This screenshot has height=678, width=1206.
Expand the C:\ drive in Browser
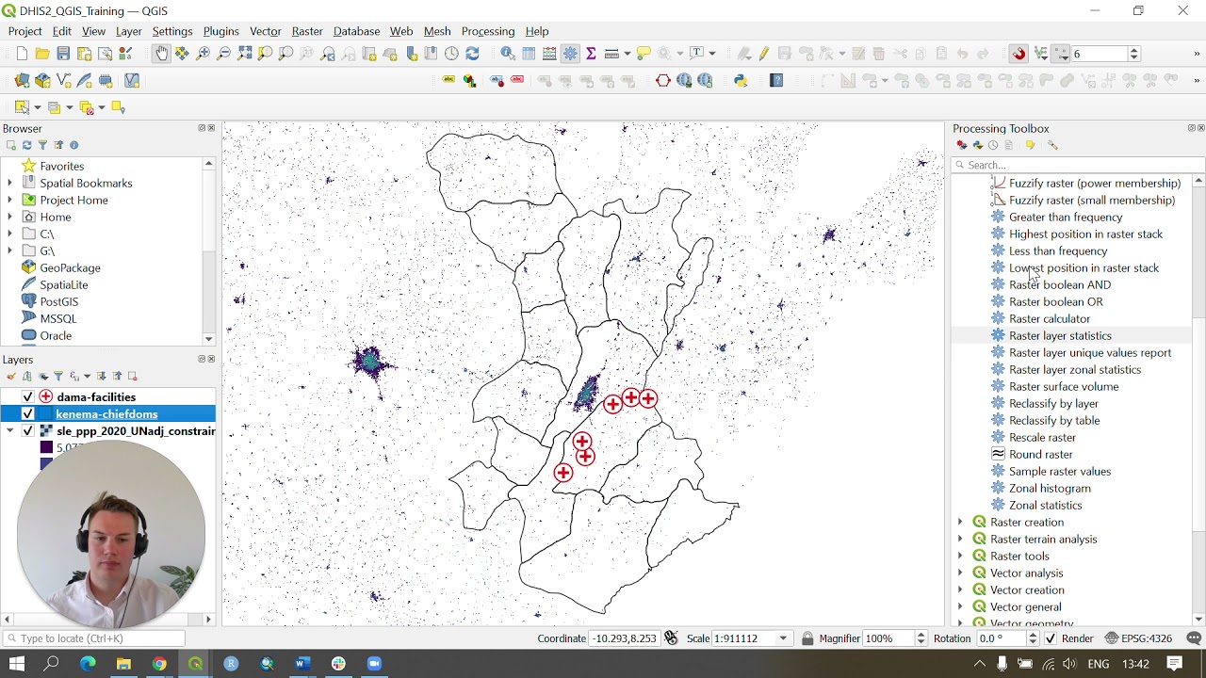(x=10, y=234)
